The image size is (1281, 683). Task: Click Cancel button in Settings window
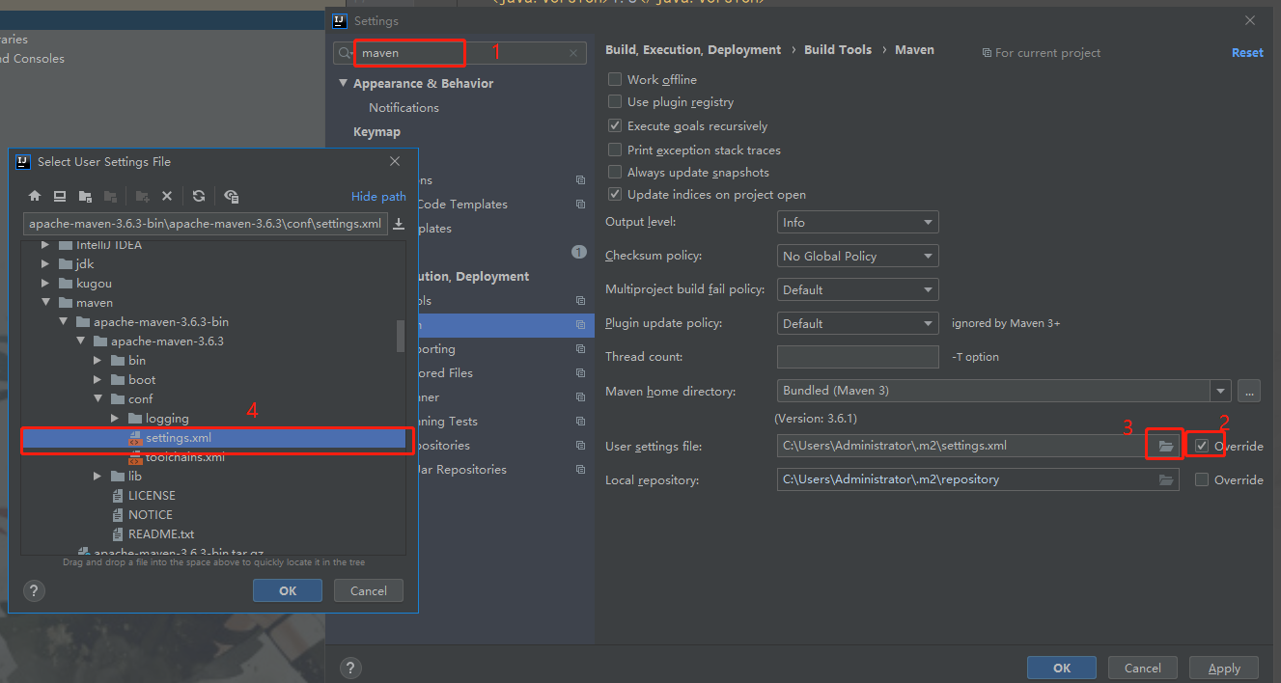tap(1143, 668)
